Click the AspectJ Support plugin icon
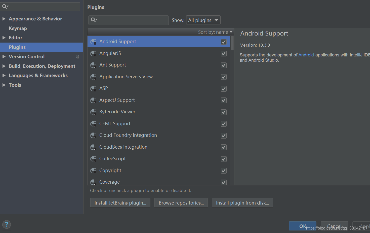 (93, 100)
